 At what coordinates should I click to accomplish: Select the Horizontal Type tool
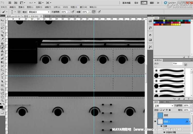(2, 78)
